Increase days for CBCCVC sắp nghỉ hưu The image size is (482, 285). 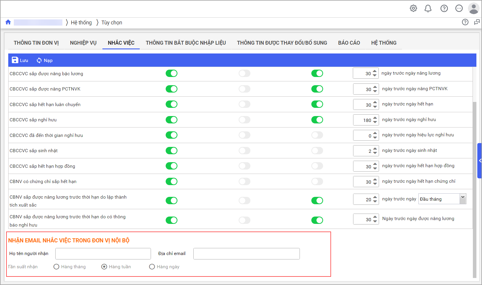pos(375,118)
